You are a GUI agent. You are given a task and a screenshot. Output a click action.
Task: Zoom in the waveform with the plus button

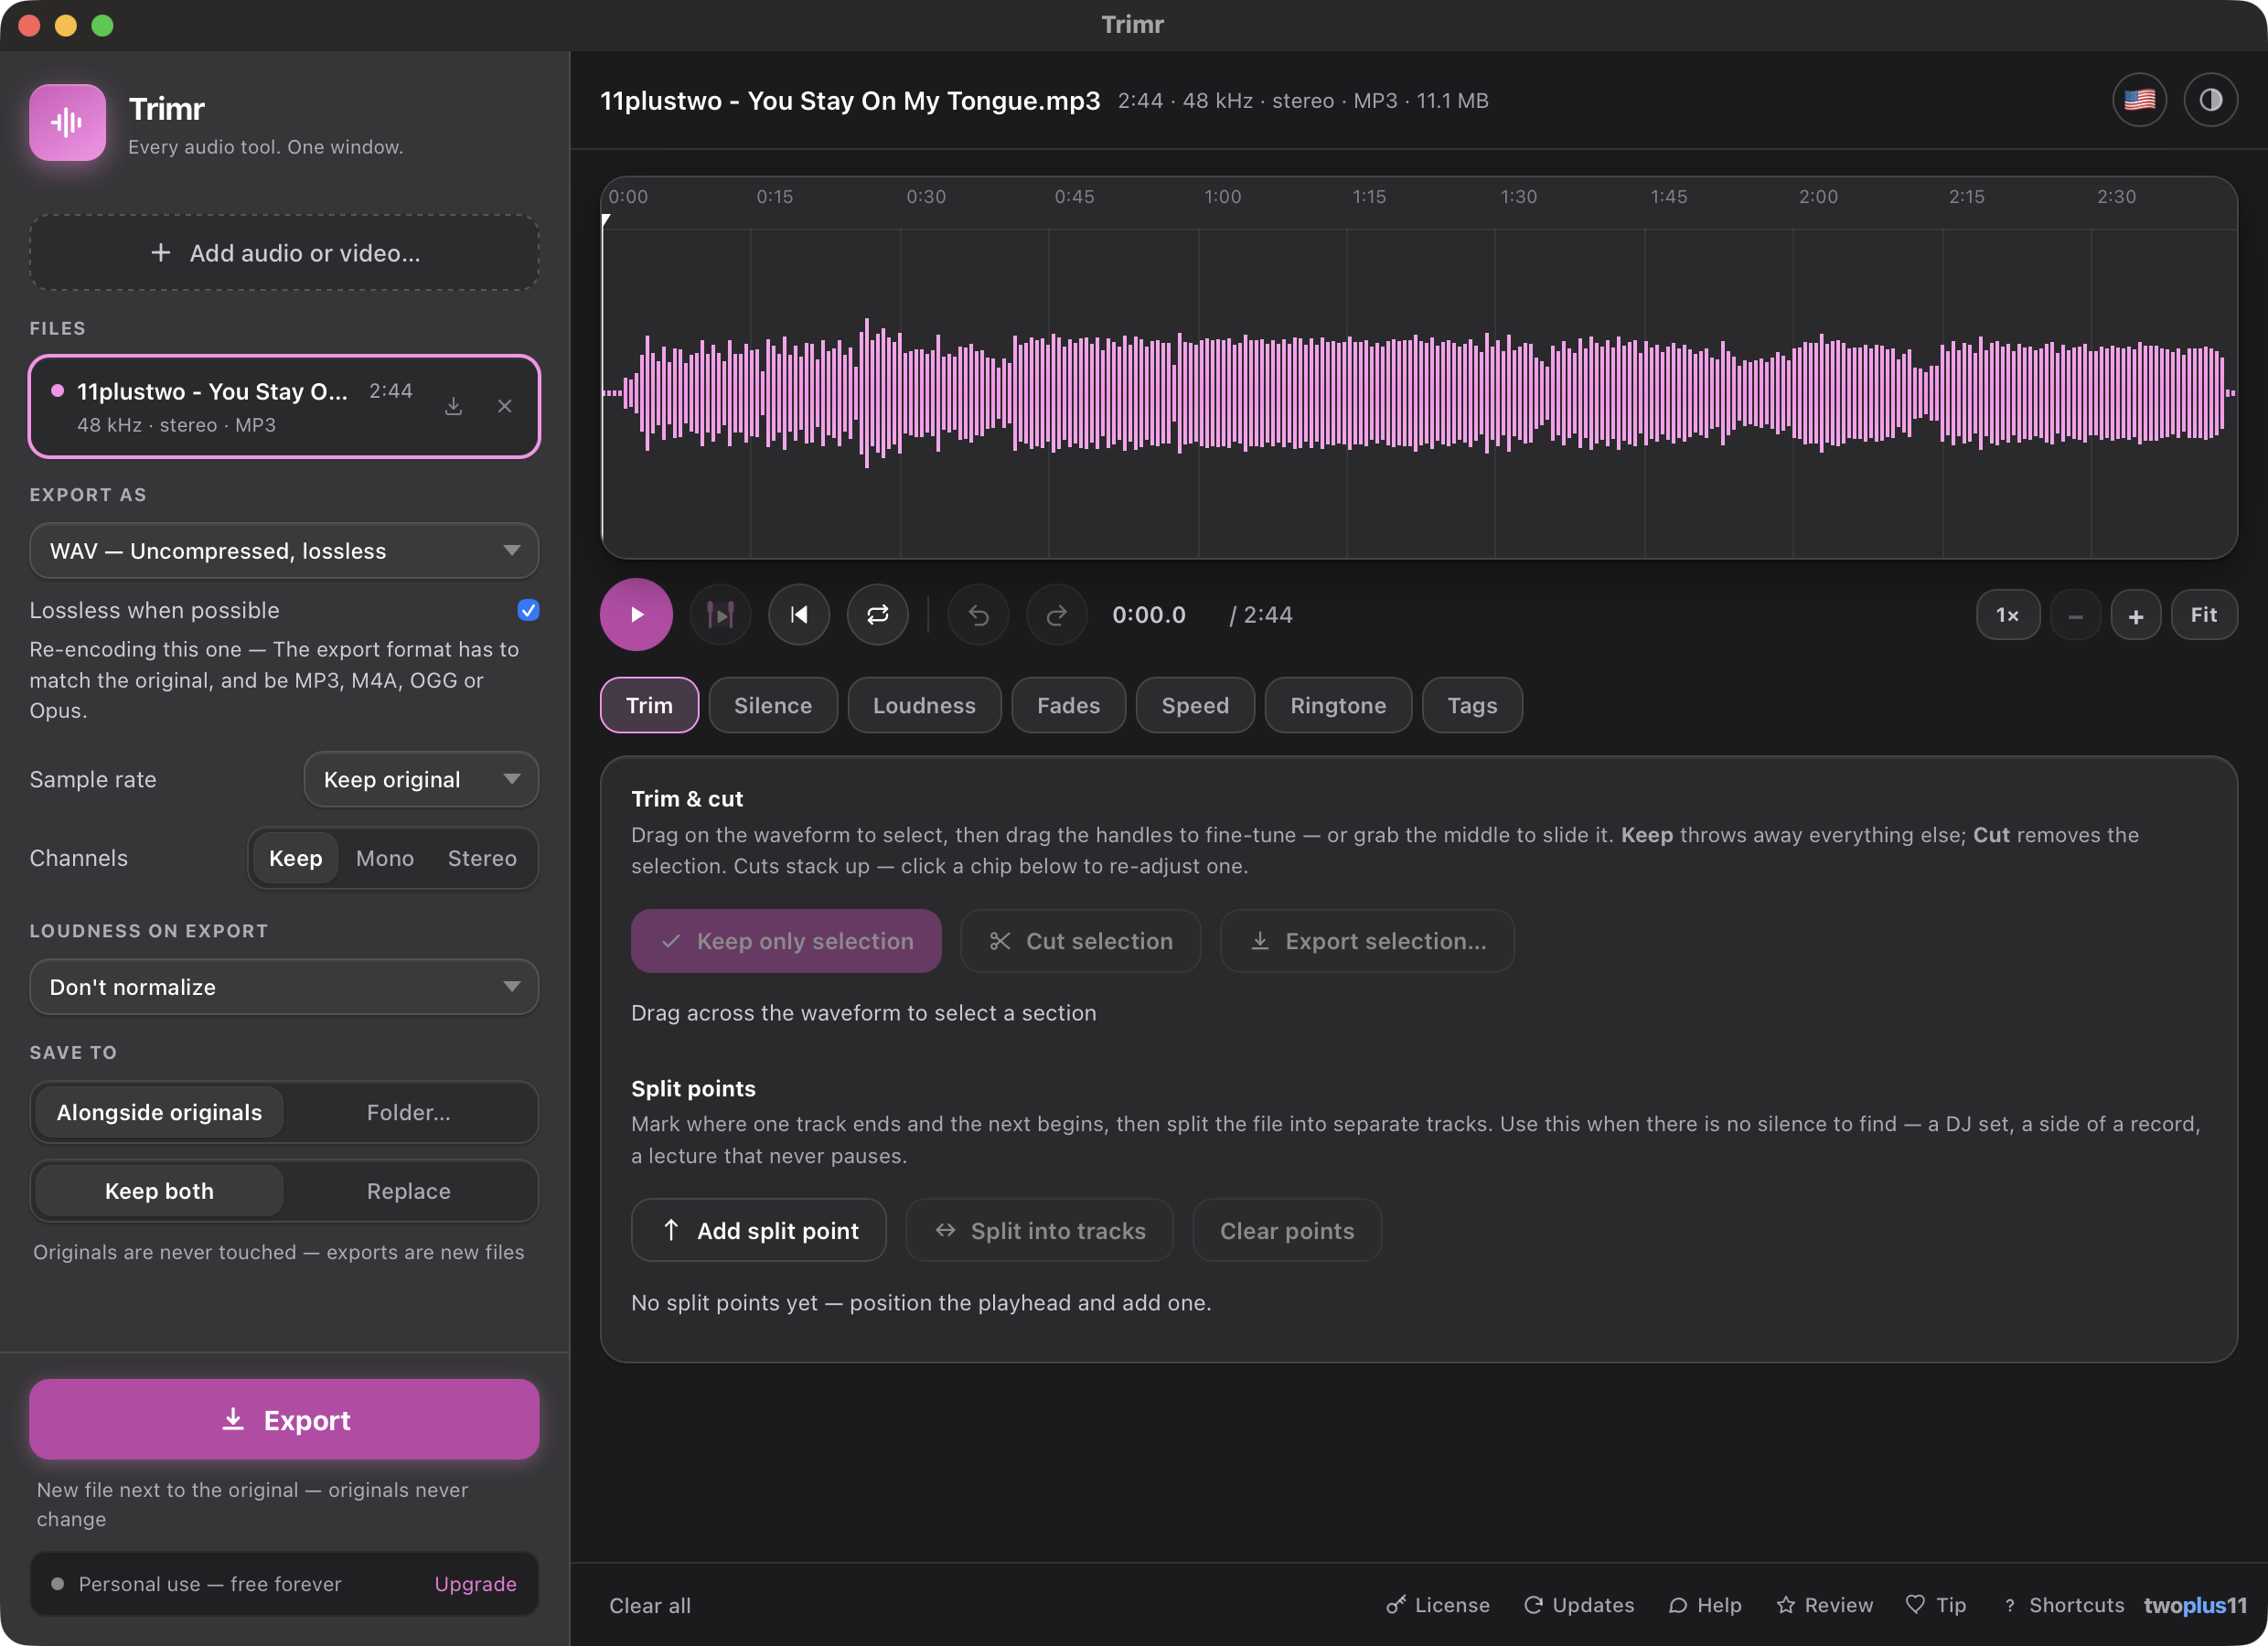click(2136, 615)
